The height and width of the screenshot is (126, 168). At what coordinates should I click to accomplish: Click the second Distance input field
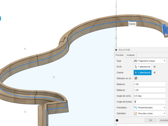(x=150, y=90)
